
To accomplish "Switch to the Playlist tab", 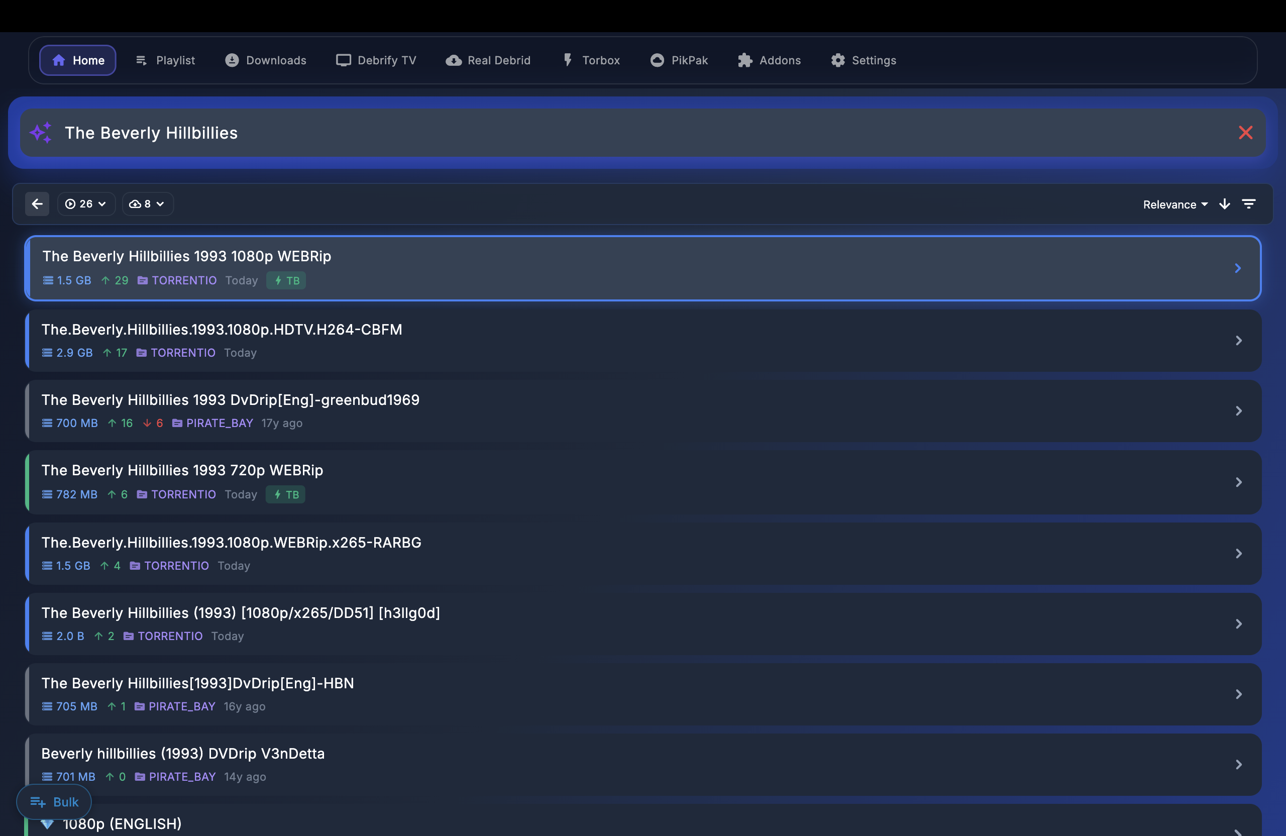I will click(165, 60).
